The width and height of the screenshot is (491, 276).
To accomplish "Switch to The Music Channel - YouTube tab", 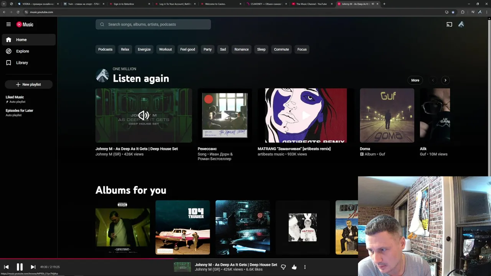I will (x=311, y=4).
